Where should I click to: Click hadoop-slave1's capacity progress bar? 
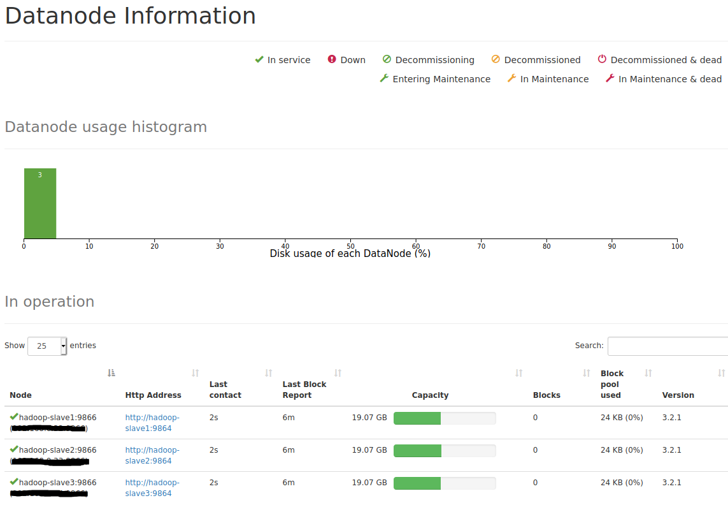tap(444, 418)
